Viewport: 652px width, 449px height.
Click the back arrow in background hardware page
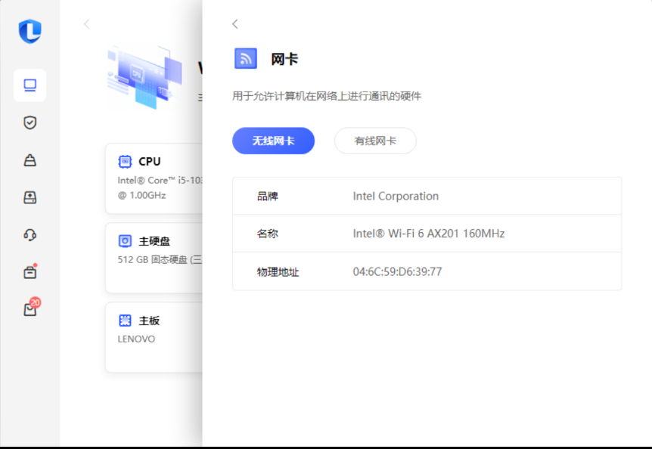pyautogui.click(x=86, y=24)
